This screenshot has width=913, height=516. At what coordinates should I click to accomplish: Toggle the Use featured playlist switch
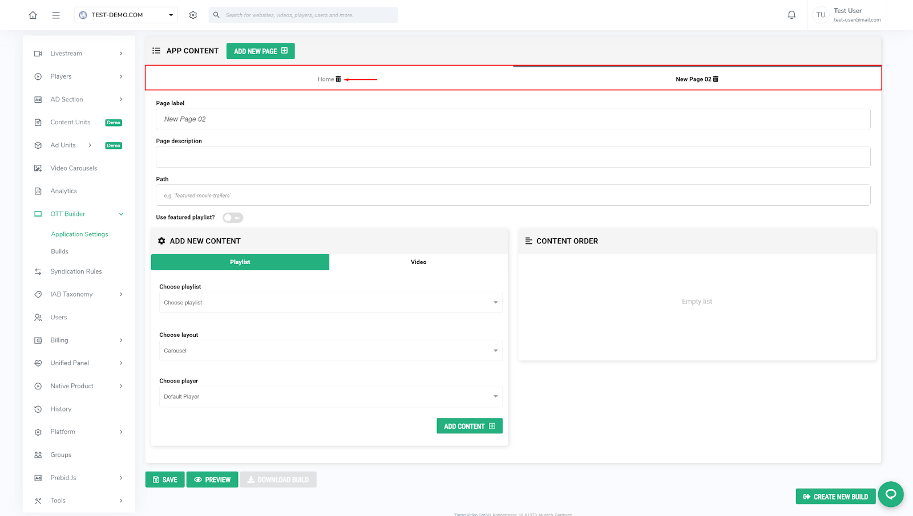233,218
